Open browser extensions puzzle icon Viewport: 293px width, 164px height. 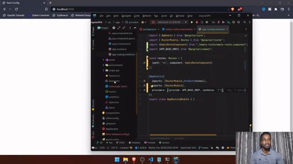tap(276, 9)
